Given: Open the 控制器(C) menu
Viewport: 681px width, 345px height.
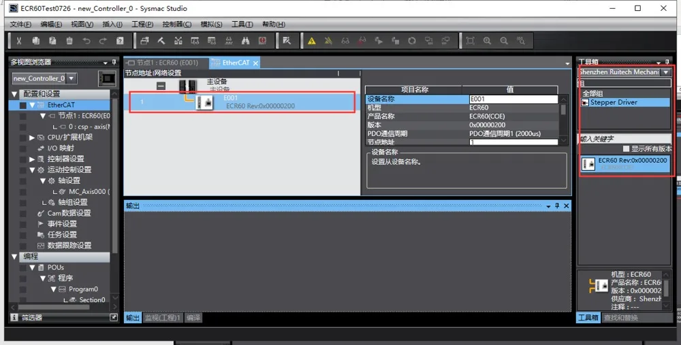Looking at the screenshot, I should pos(177,24).
